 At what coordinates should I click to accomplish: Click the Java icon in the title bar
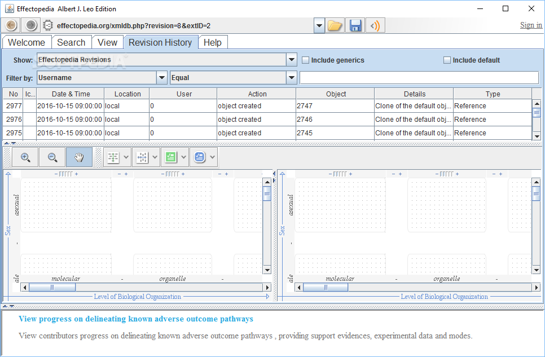(x=10, y=8)
